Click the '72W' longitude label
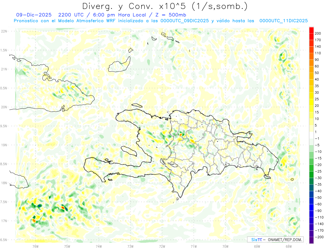The image size is (324, 250). 162,246
